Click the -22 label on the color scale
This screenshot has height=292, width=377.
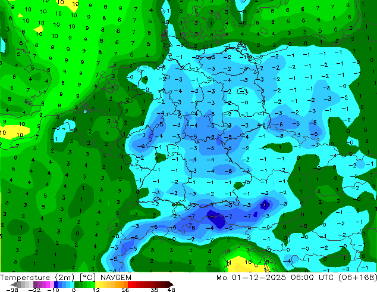34,290
